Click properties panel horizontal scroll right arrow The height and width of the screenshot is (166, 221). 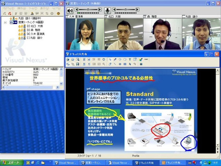pyautogui.click(x=57, y=87)
